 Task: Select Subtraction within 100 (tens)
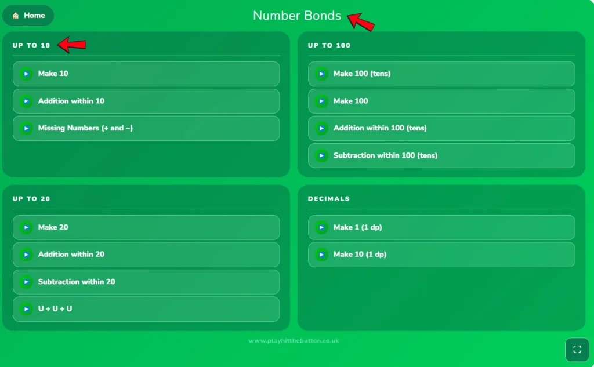pos(441,155)
